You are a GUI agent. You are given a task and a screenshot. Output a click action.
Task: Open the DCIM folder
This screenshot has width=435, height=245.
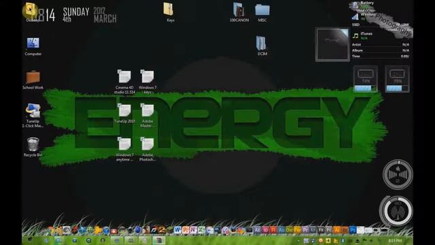[261, 43]
